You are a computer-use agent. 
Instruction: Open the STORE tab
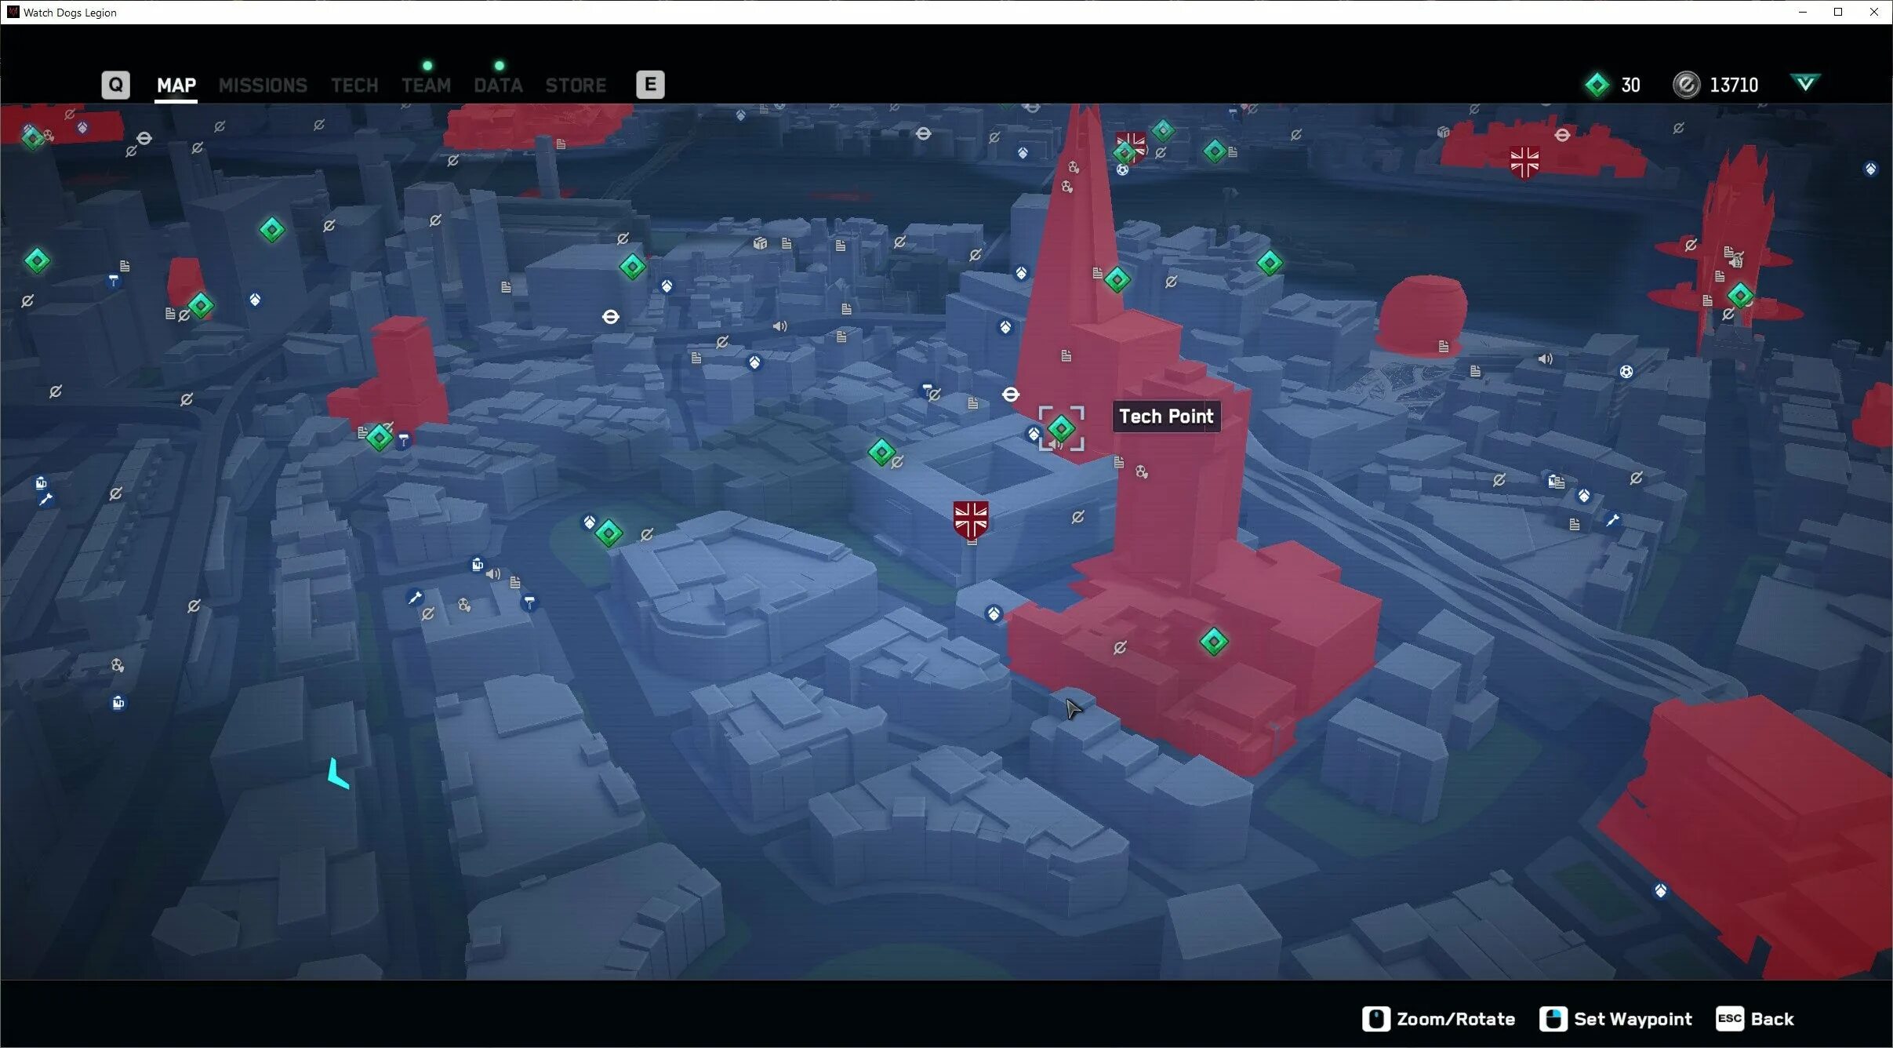[x=576, y=85]
